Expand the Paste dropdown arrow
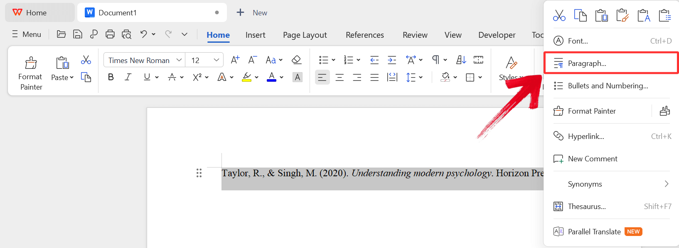679x248 pixels. [71, 78]
